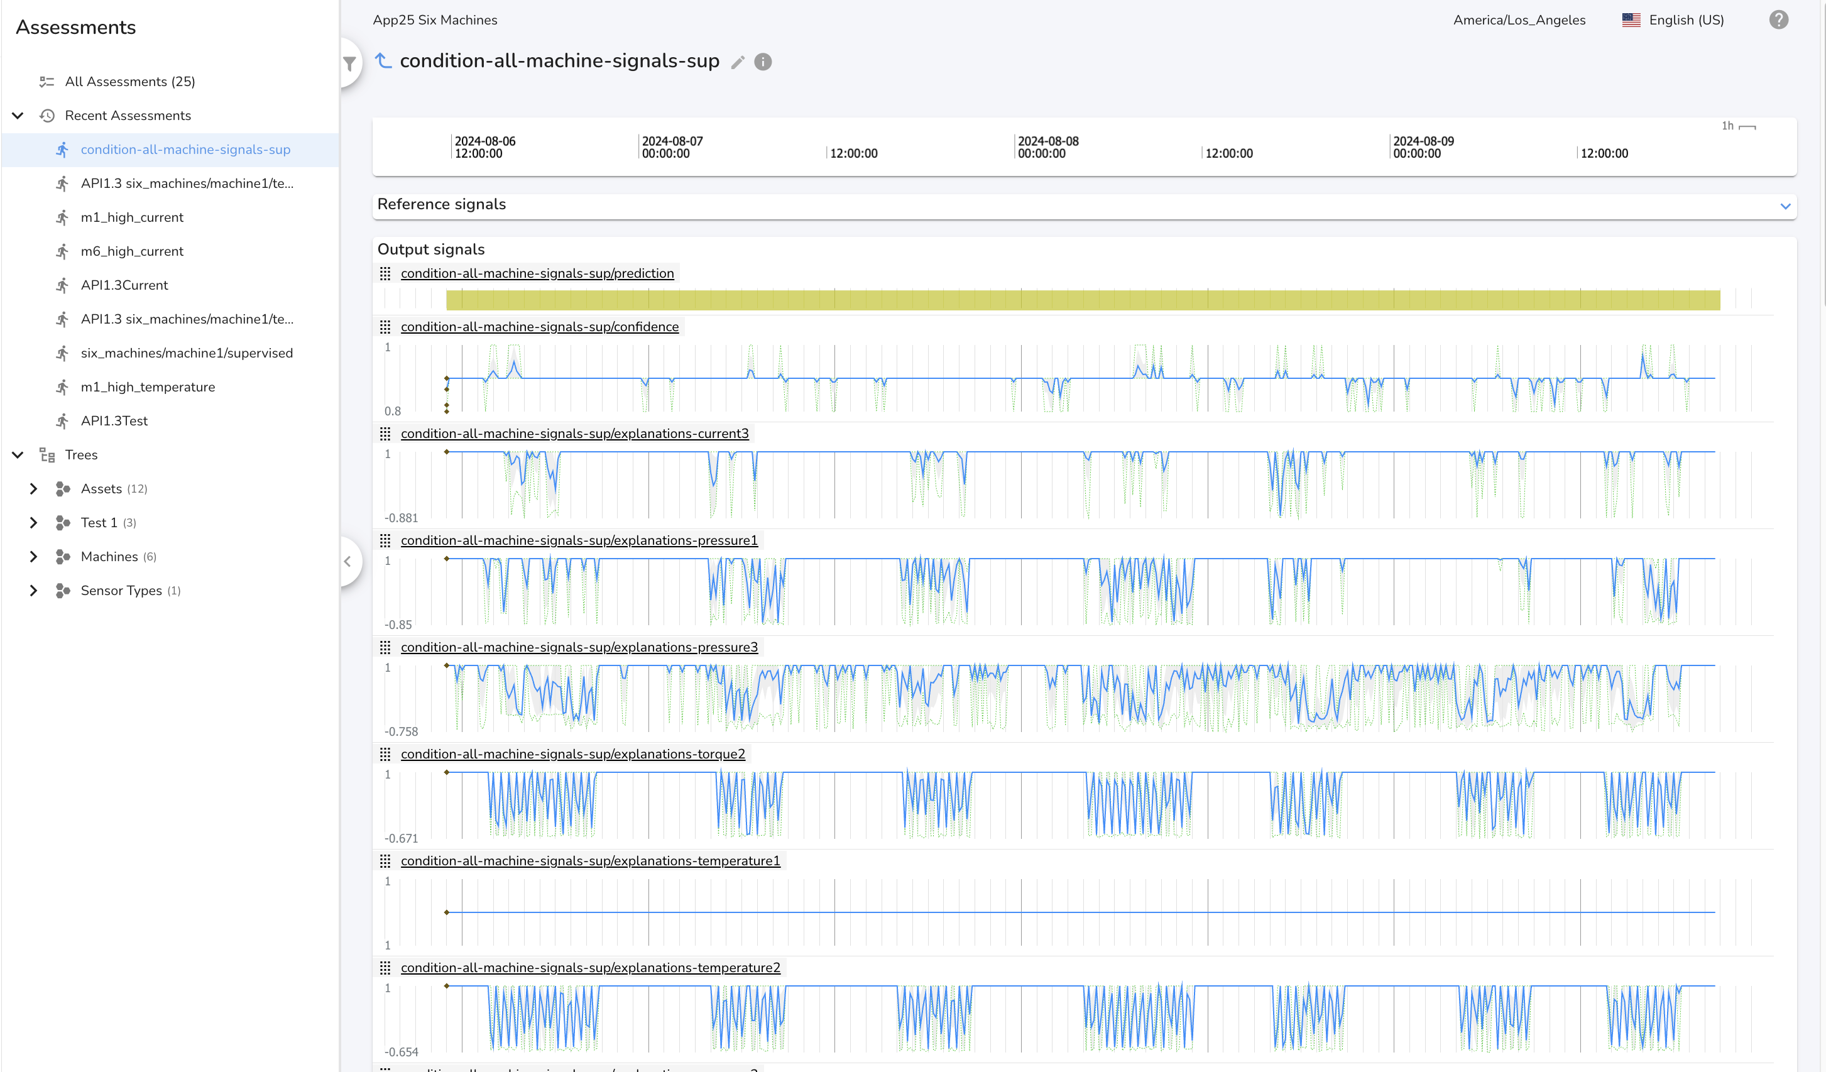Expand the Test 1 tree

point(33,523)
